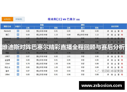Open the red 同 link in ManbetX row
Image resolution: width=127 pixels, height=92 pixels.
pos(122,31)
